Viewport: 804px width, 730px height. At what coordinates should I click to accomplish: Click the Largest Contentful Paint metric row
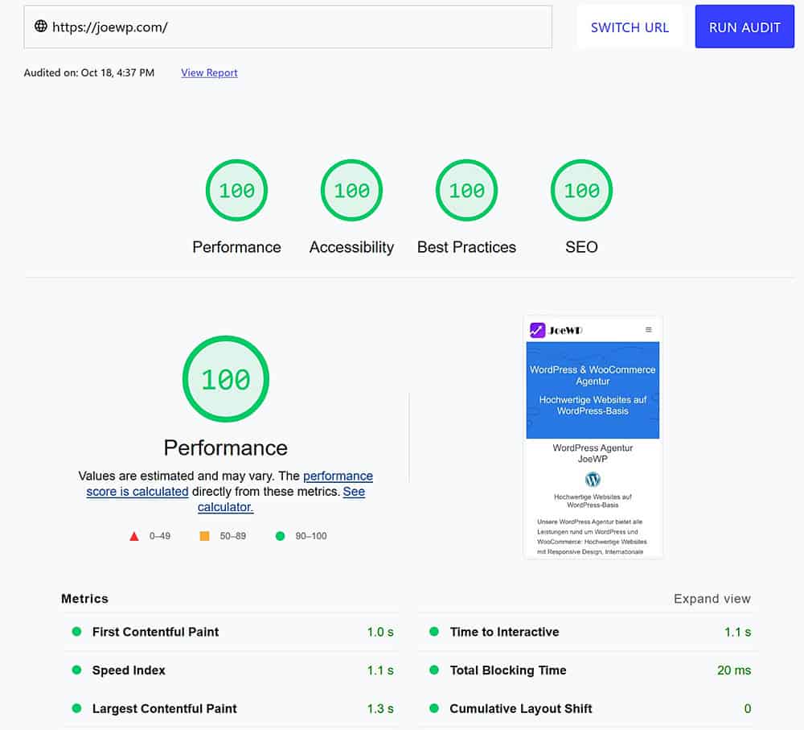pos(164,709)
